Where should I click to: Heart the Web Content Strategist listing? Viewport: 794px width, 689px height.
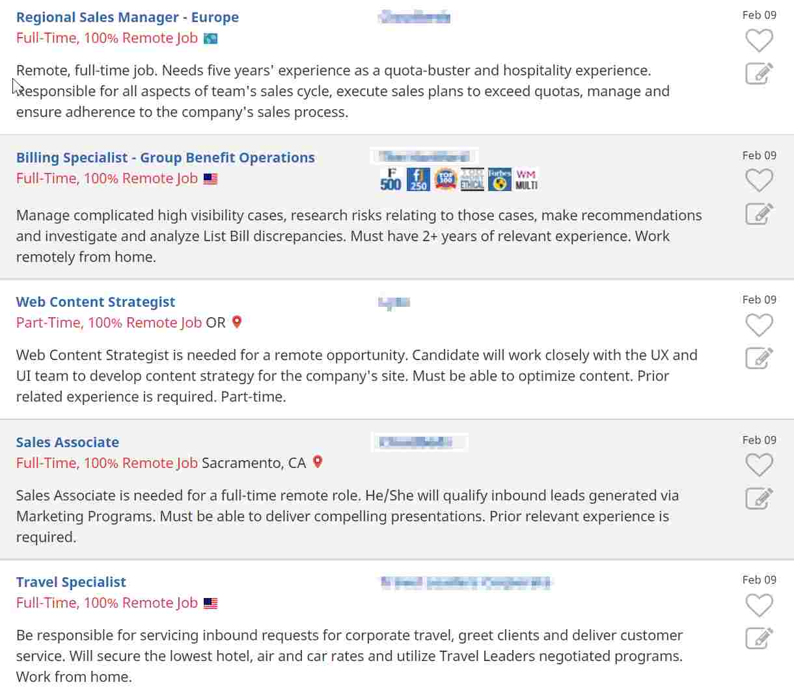(759, 325)
